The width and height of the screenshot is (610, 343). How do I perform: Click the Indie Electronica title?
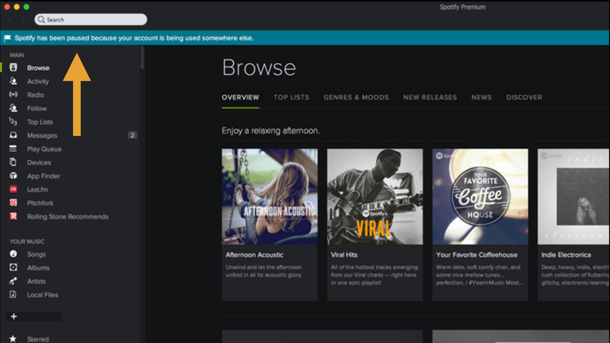pyautogui.click(x=566, y=255)
